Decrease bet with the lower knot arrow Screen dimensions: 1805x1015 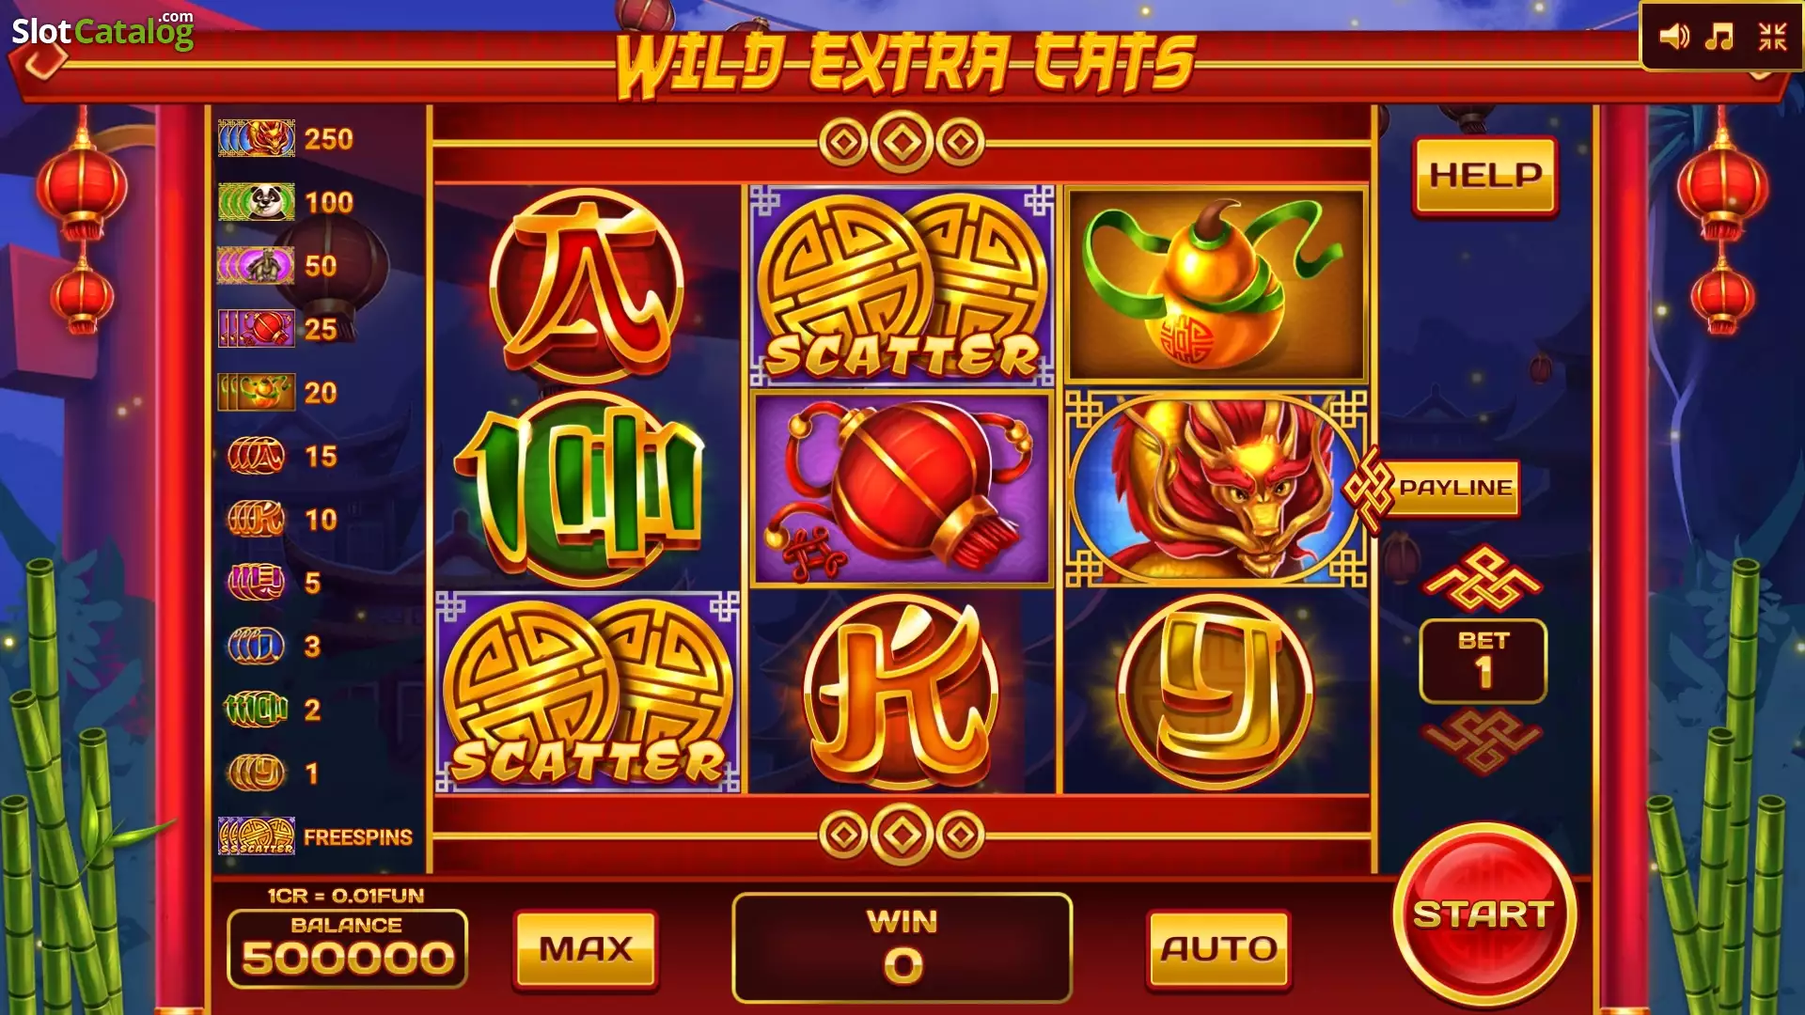[1483, 742]
